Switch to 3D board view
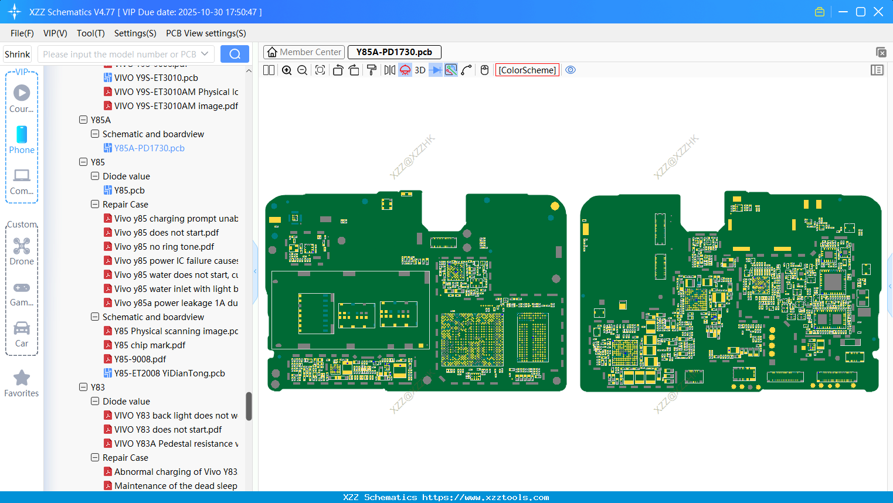The height and width of the screenshot is (503, 893). [x=420, y=70]
